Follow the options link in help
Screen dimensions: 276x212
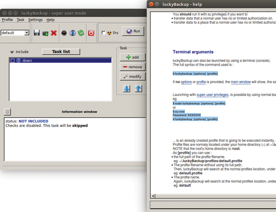click(186, 82)
